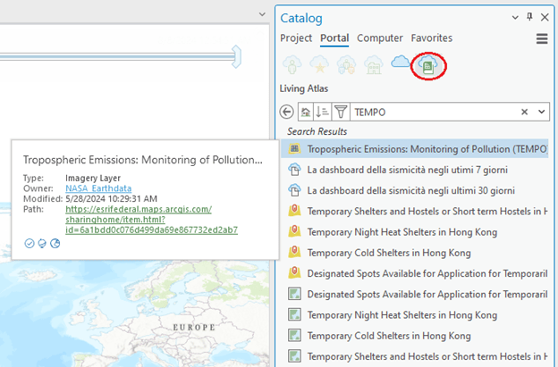Viewport: 558px width, 367px height.
Task: Click the My Organization cloud icon
Action: (373, 65)
